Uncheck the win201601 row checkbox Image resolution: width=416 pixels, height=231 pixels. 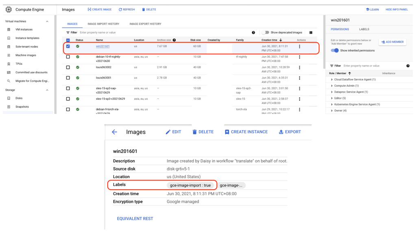[68, 46]
